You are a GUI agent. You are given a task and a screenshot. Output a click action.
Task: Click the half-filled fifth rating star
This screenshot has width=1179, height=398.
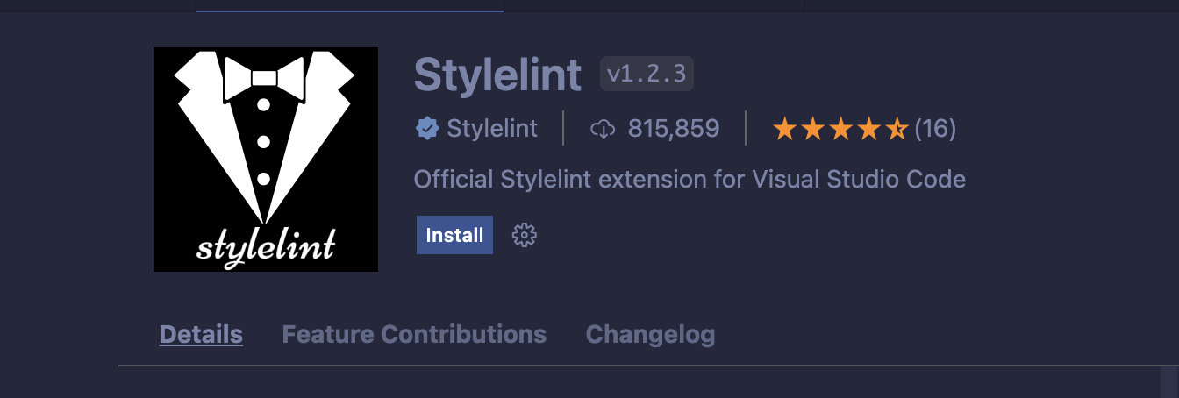point(897,130)
